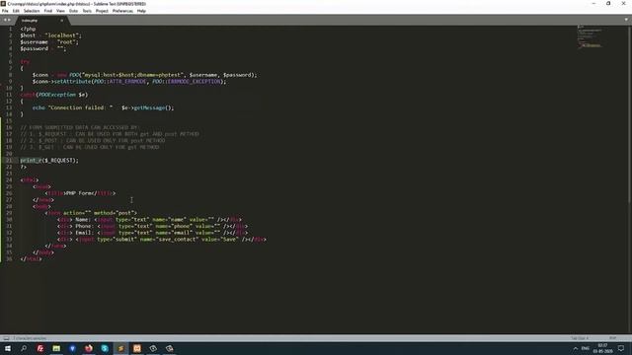Open FileZilla from the taskbar
632x355 pixels.
click(40, 348)
